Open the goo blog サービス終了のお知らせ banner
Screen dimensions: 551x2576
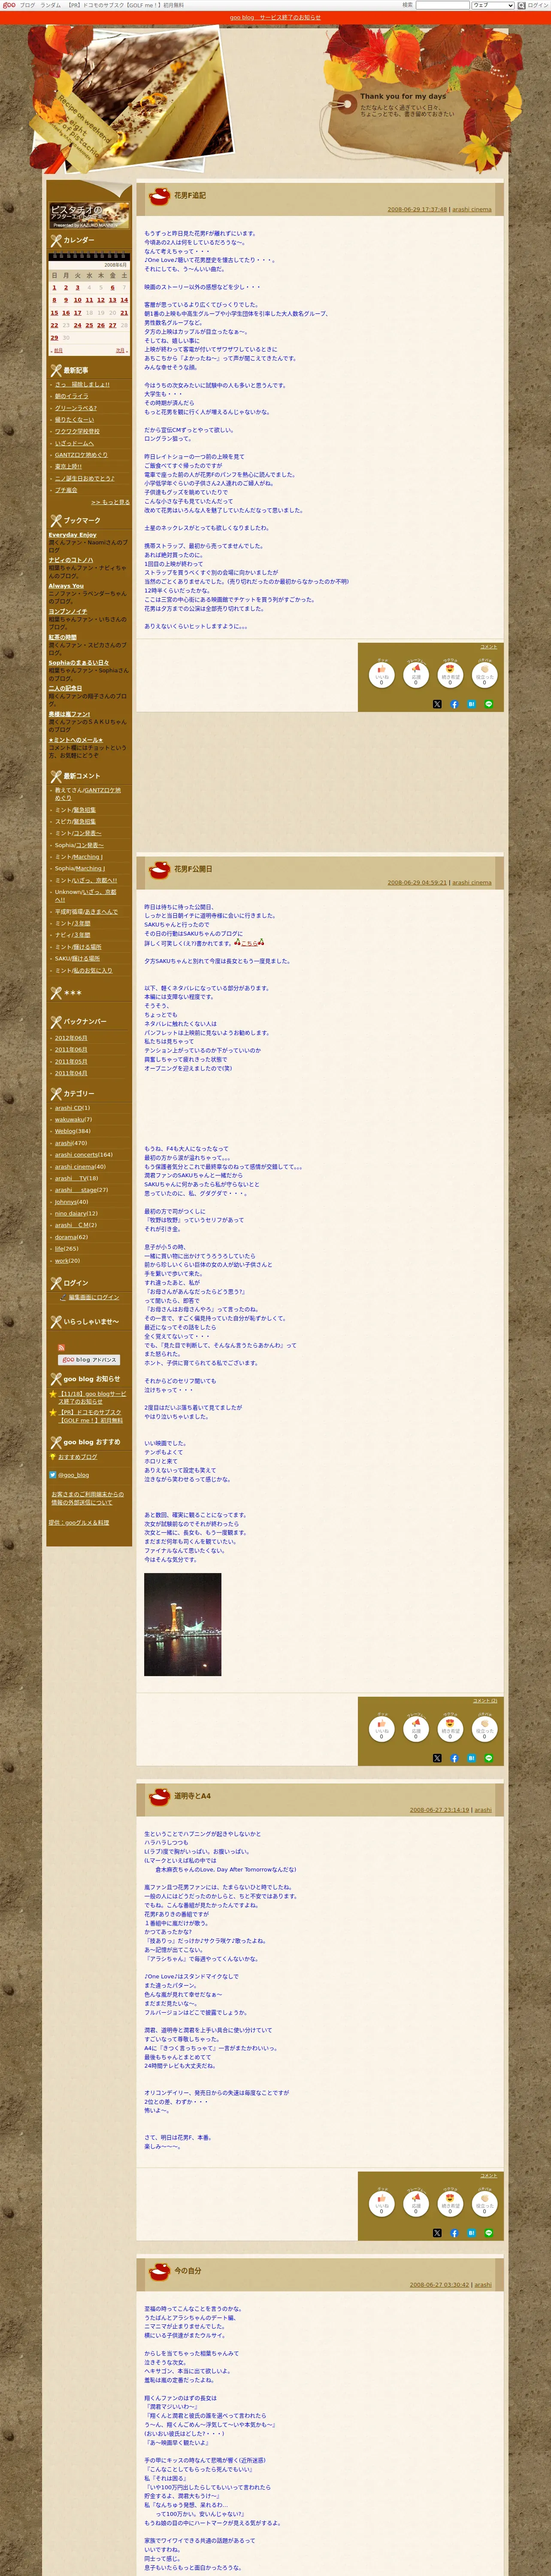[275, 17]
